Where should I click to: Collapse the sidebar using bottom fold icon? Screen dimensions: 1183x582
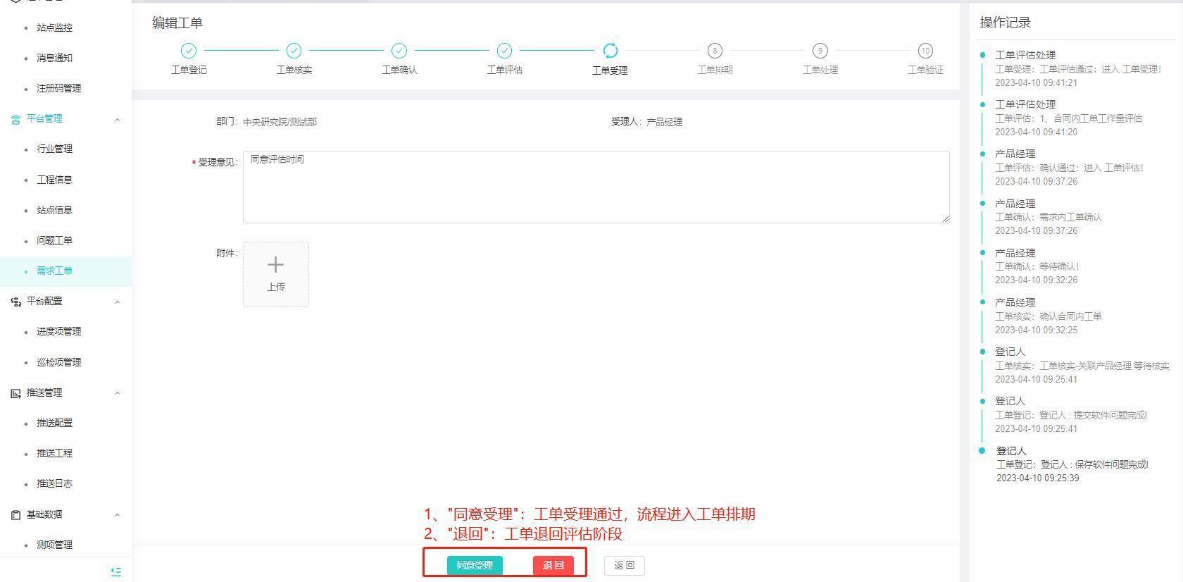click(x=116, y=571)
